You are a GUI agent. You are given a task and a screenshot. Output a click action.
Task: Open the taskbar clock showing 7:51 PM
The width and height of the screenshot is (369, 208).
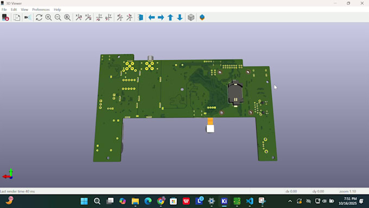[x=348, y=201]
